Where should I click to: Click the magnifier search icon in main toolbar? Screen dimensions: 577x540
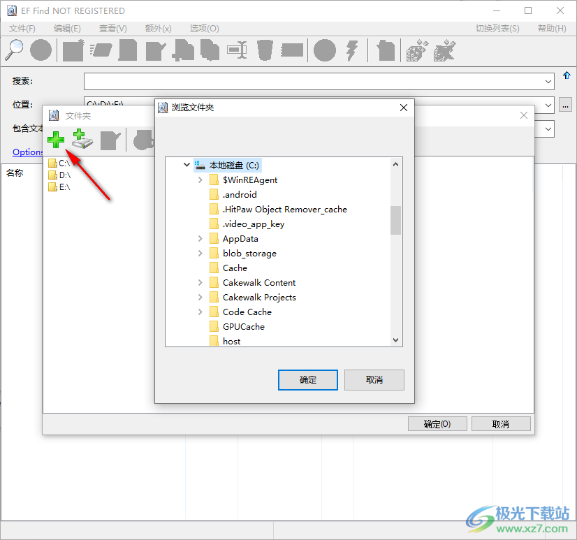tap(14, 50)
